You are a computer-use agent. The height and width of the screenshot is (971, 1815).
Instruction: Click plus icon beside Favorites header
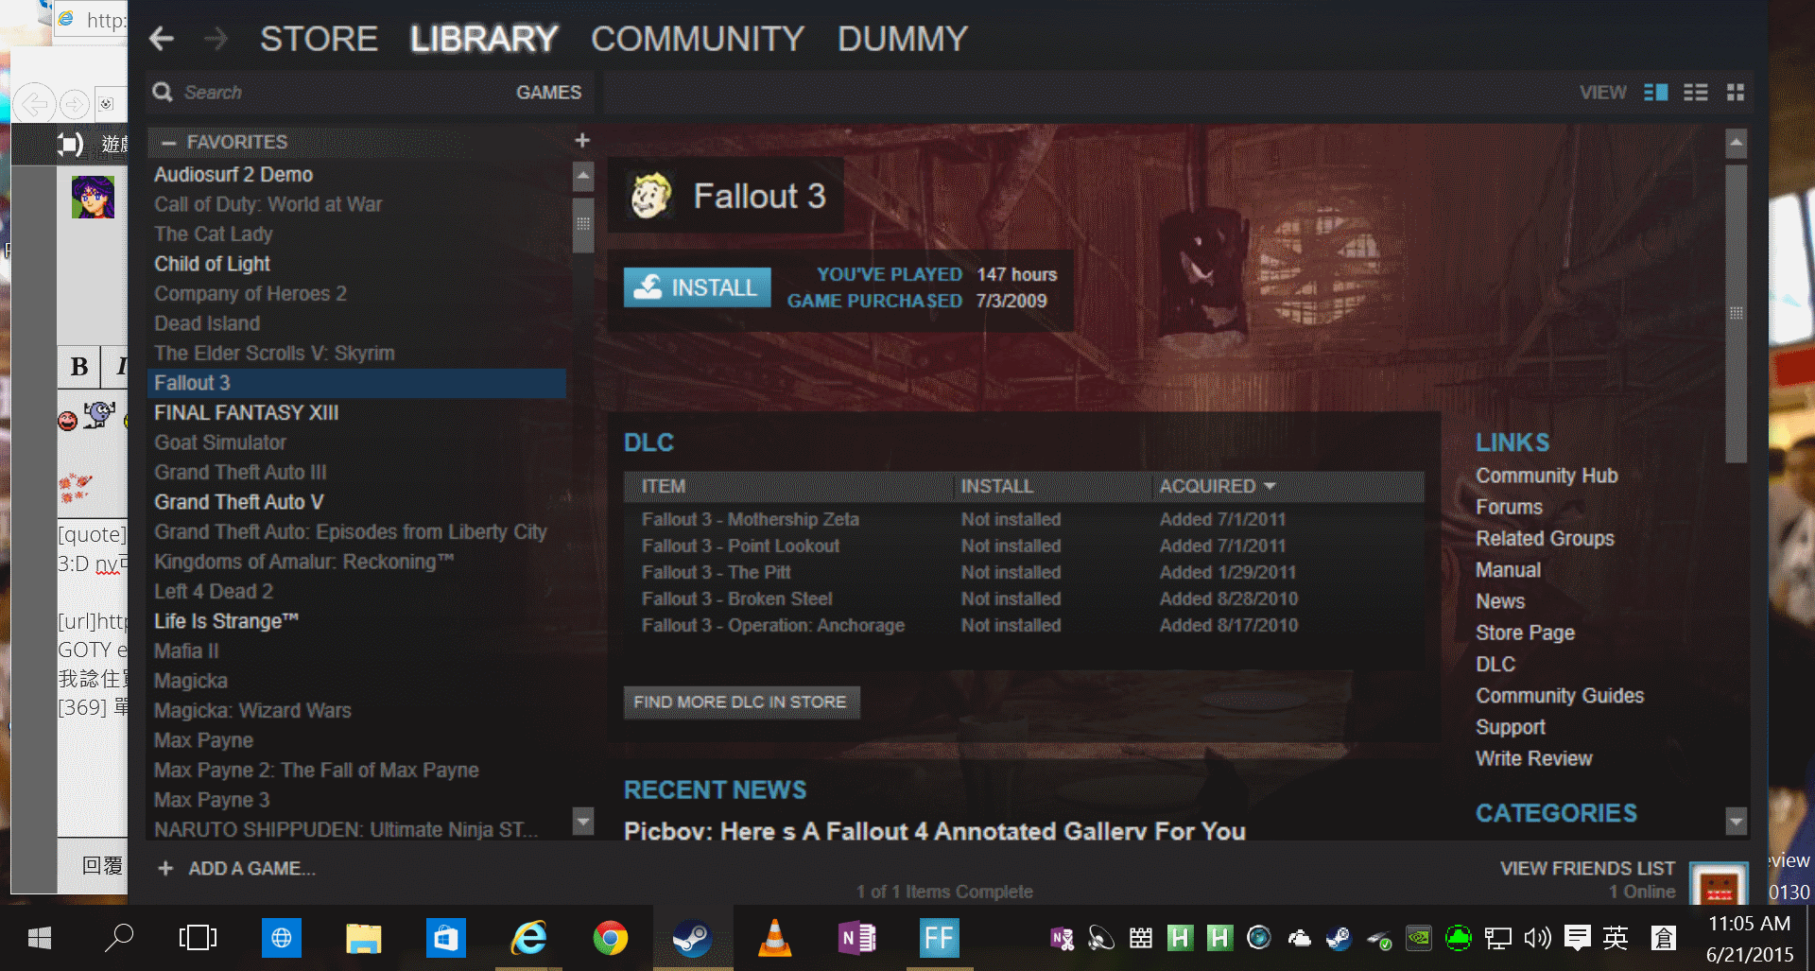click(x=582, y=141)
